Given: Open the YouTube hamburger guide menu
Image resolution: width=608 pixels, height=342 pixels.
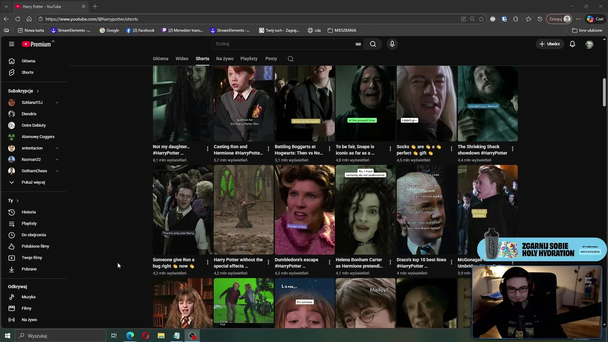Looking at the screenshot, I should click(x=11, y=44).
